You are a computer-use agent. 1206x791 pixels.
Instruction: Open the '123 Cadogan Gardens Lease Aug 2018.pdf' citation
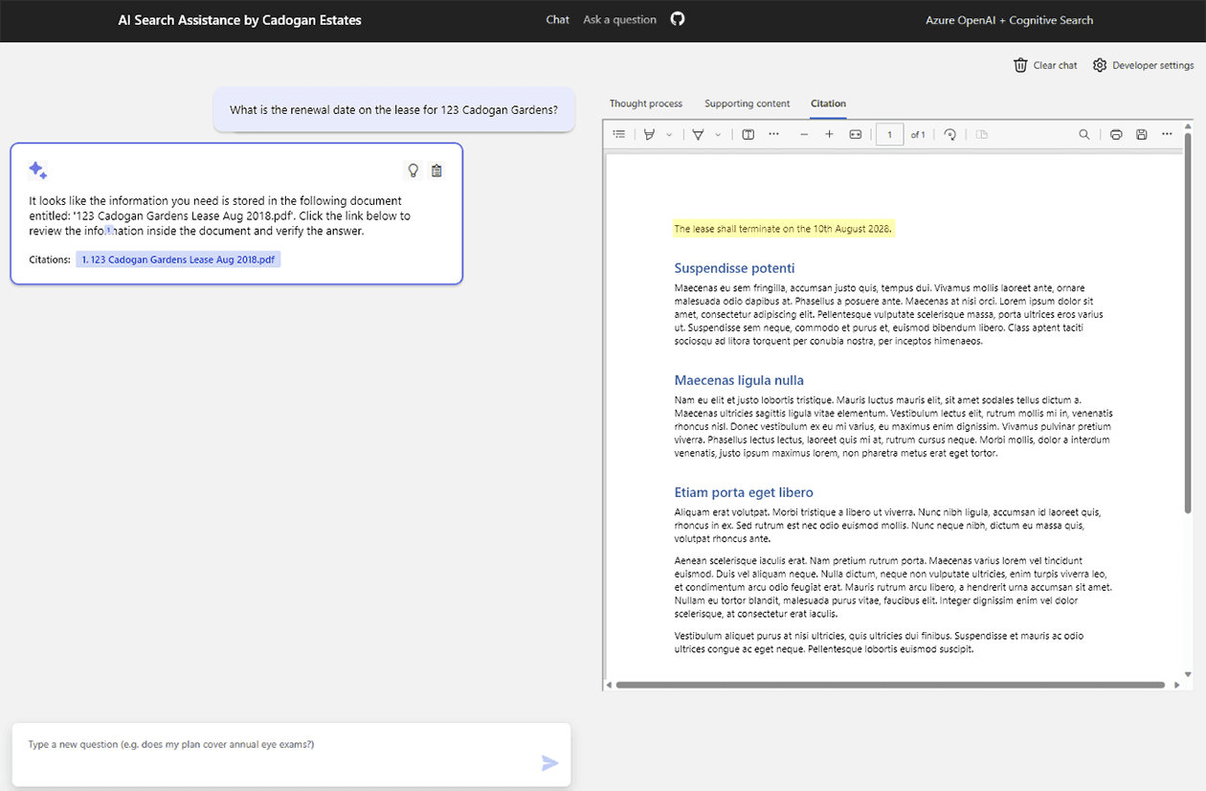[178, 259]
